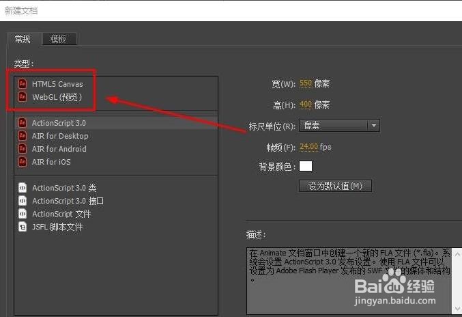462x317 pixels.
Task: Switch to the 常规 tab
Action: [x=23, y=39]
